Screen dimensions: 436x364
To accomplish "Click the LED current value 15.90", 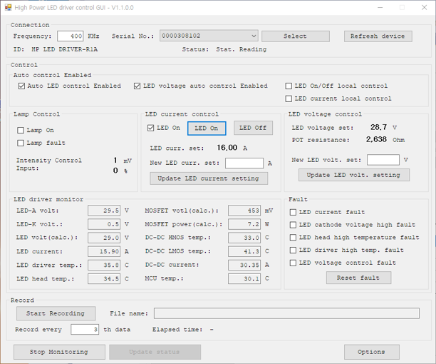I will 104,251.
